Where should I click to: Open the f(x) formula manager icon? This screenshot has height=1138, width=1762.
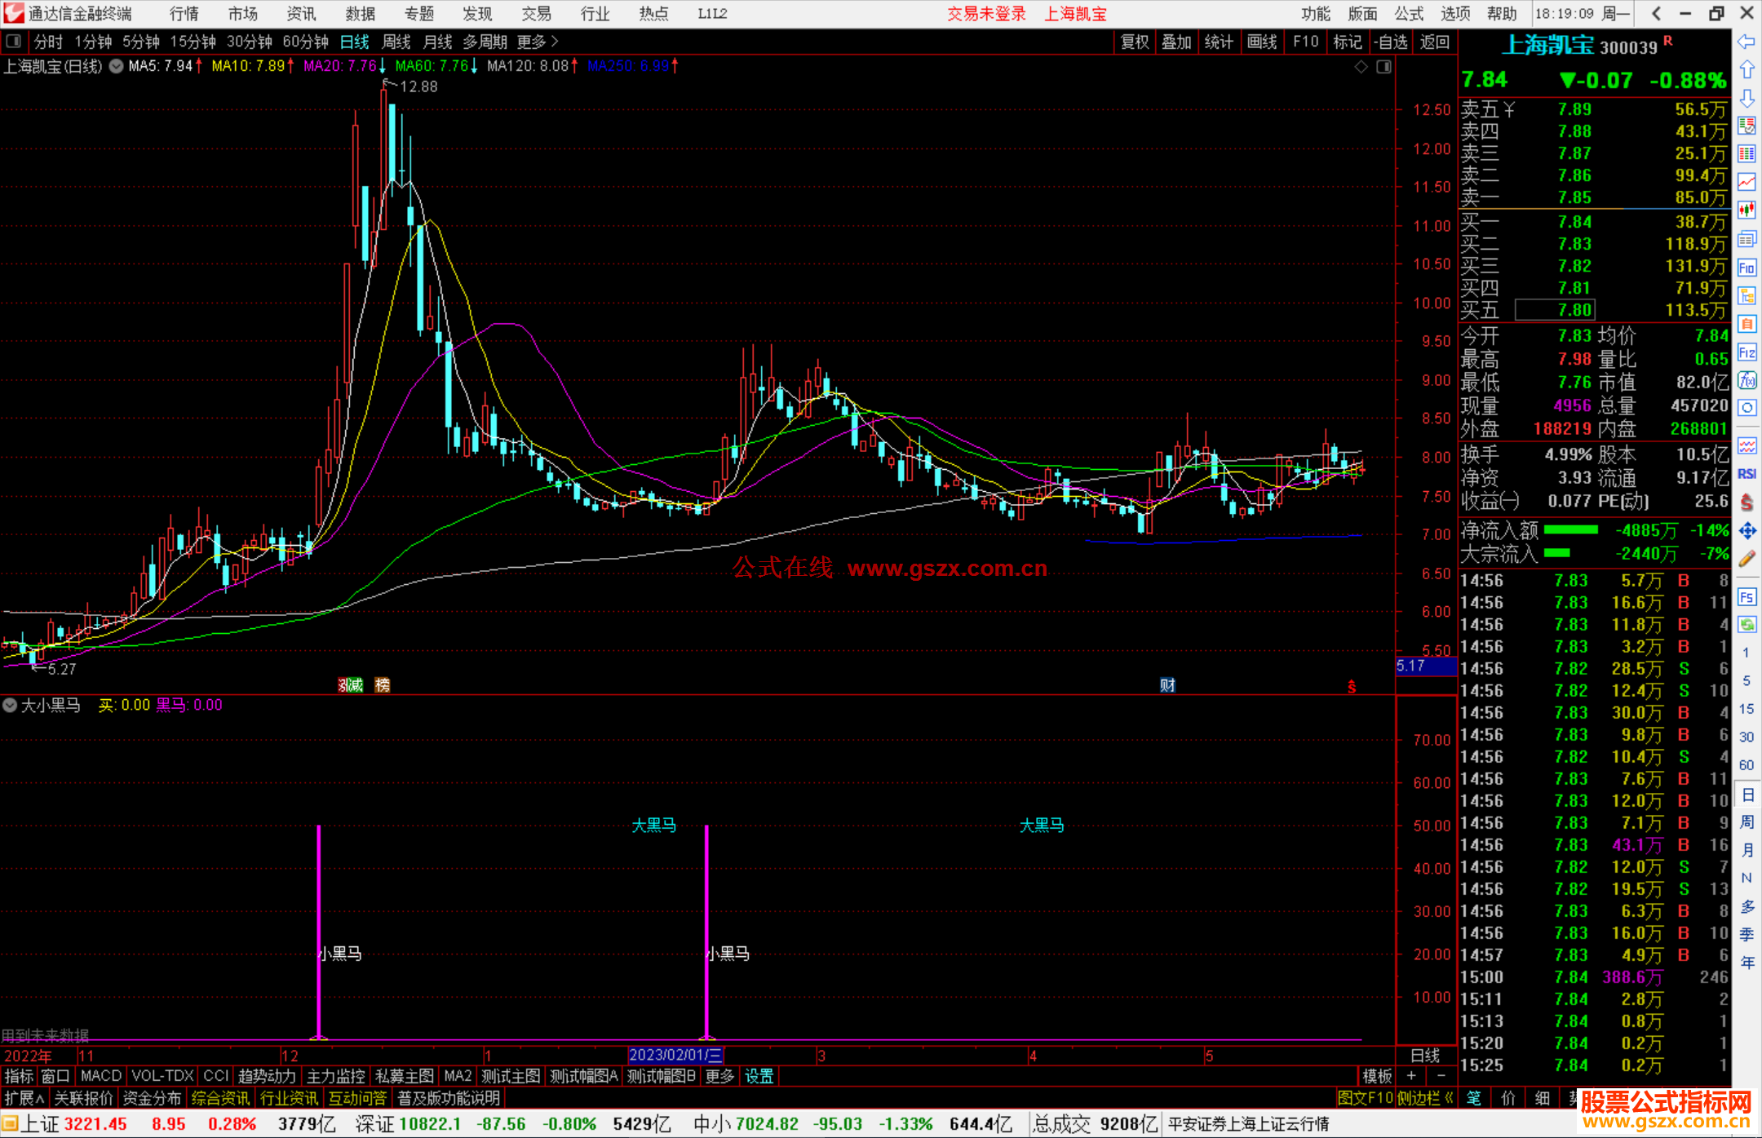(1747, 380)
